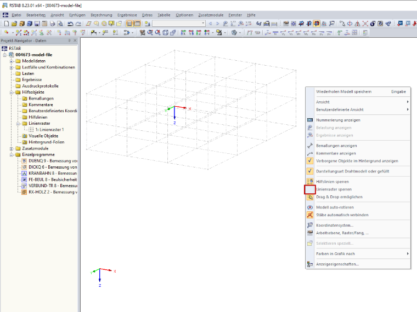The height and width of the screenshot is (312, 417).
Task: Close the Projekt-Navigator panel
Action: (x=75, y=41)
